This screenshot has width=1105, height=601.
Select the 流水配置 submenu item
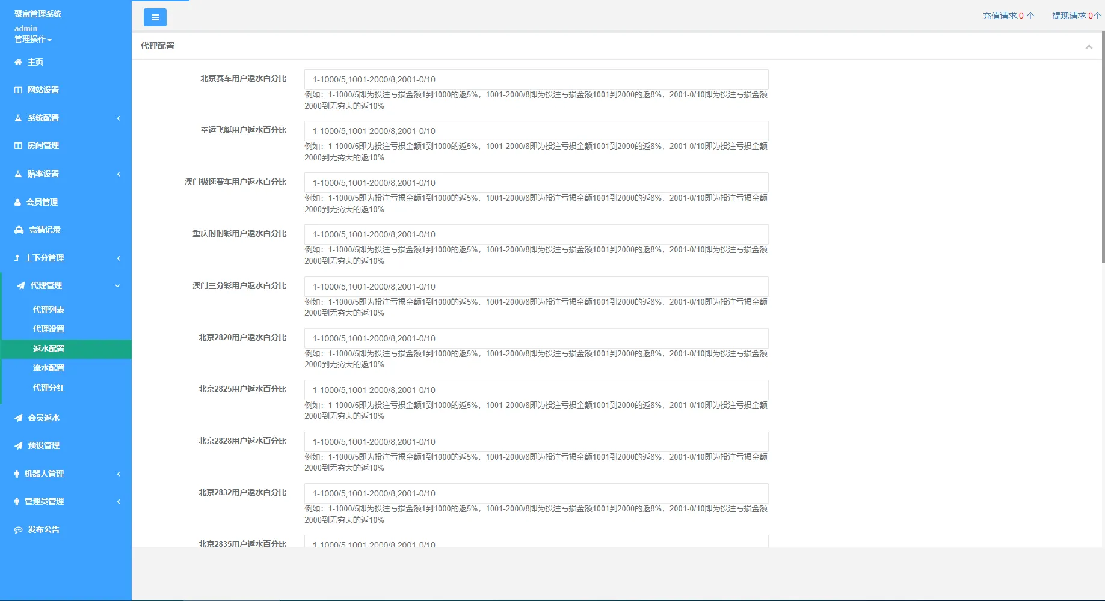click(x=49, y=368)
